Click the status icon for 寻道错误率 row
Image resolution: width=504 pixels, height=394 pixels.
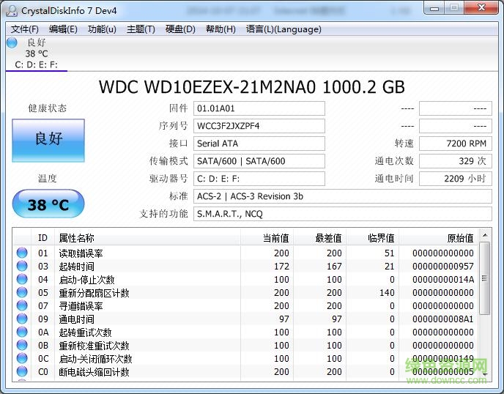tap(22, 306)
